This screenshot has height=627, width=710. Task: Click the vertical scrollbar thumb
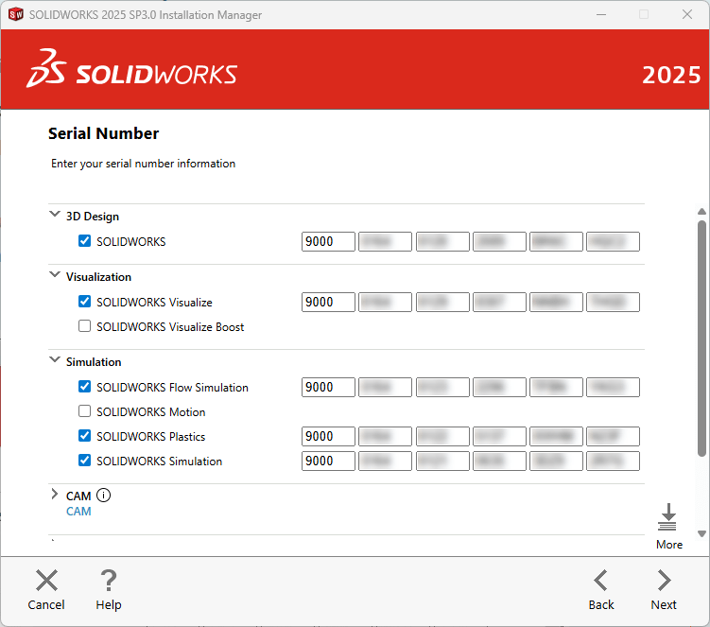pos(701,339)
